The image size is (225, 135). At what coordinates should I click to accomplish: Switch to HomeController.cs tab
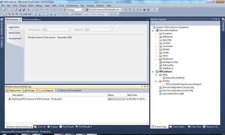tap(32, 19)
